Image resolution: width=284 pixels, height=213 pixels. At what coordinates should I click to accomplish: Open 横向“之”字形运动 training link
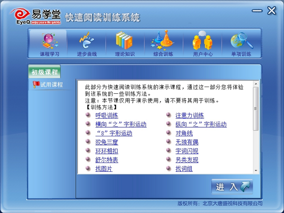(121, 124)
